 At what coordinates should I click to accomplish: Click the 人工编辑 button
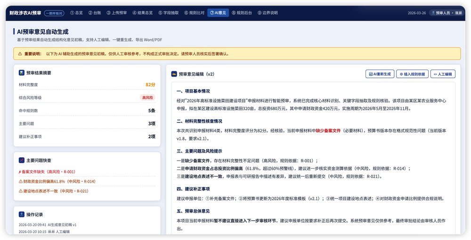443,74
